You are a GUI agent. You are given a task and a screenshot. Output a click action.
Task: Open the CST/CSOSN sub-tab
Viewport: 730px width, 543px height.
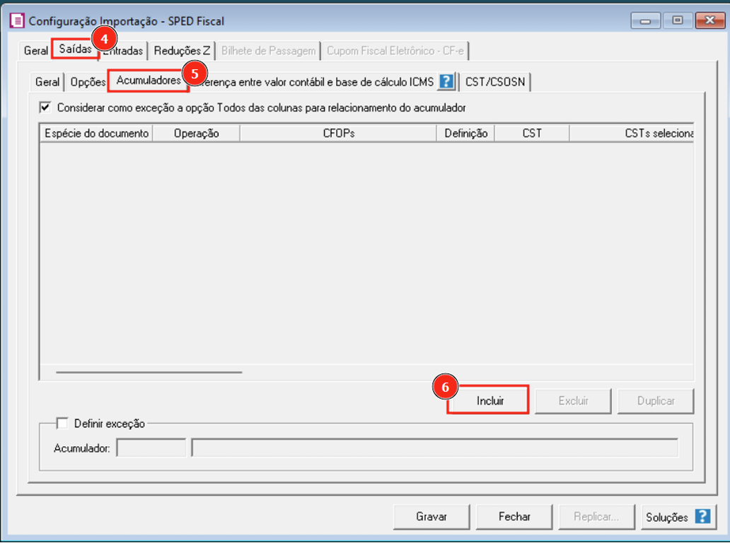tap(494, 82)
